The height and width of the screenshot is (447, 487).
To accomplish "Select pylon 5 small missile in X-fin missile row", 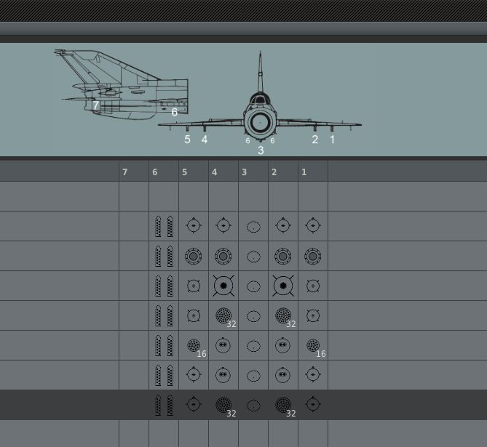I will (194, 286).
